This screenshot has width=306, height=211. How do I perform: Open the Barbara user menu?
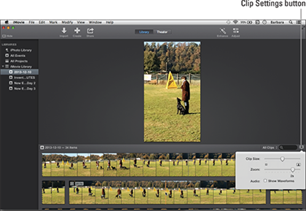click(x=277, y=22)
